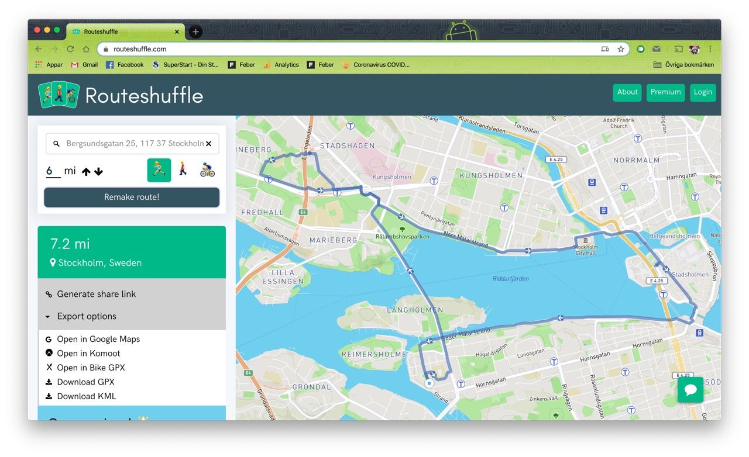Open the chat widget bubble
749x457 pixels.
pyautogui.click(x=690, y=390)
